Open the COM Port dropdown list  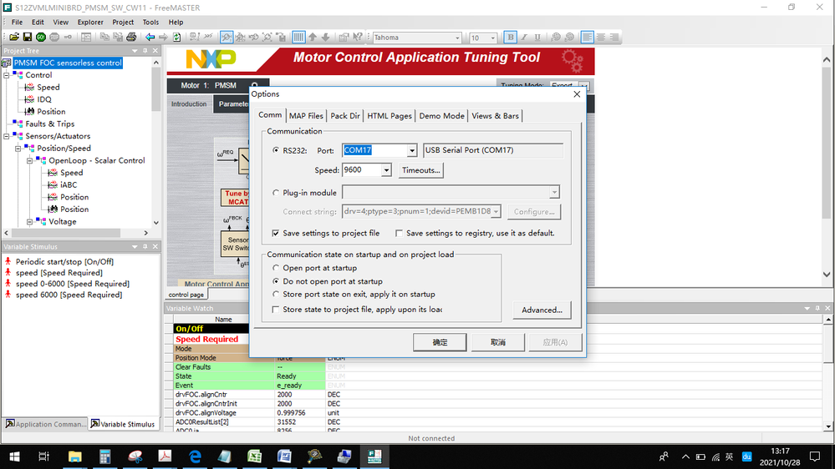click(411, 150)
